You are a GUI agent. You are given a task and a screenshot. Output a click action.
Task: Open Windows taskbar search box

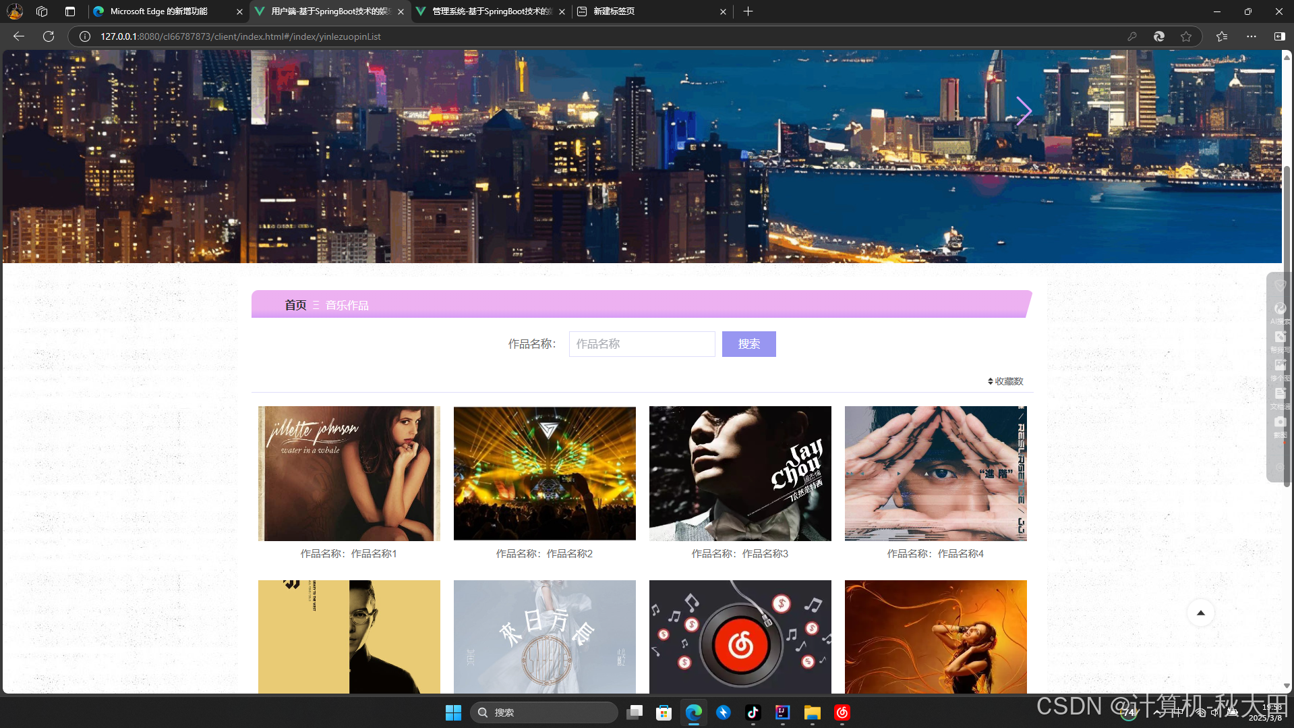coord(543,712)
